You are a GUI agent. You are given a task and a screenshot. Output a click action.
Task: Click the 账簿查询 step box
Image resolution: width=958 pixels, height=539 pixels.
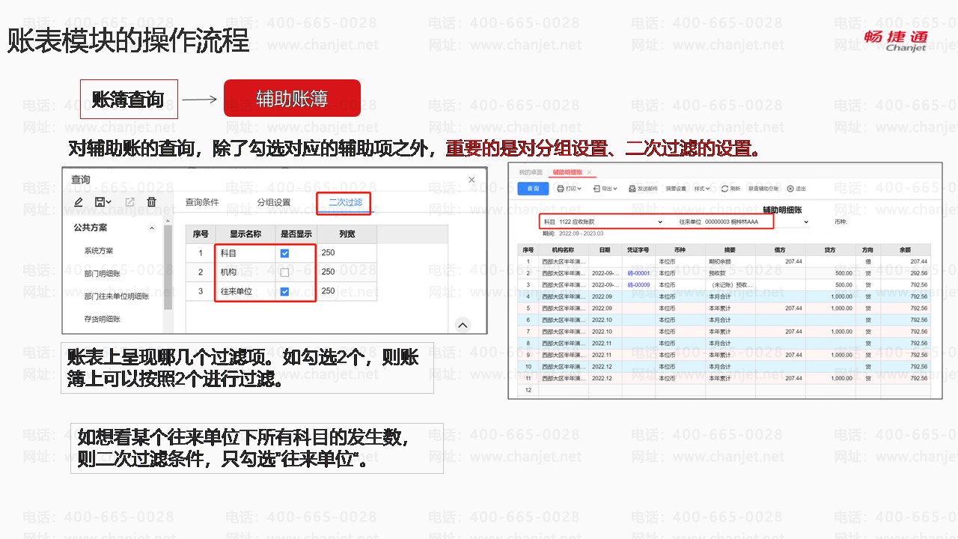coord(129,99)
